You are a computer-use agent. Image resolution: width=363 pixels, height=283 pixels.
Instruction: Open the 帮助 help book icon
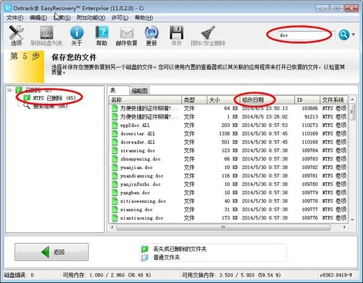(x=102, y=36)
